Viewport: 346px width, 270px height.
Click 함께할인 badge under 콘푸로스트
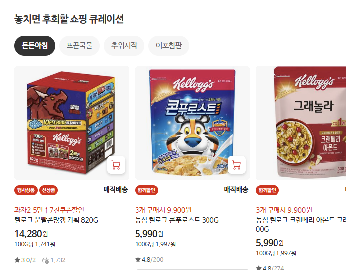click(x=146, y=190)
